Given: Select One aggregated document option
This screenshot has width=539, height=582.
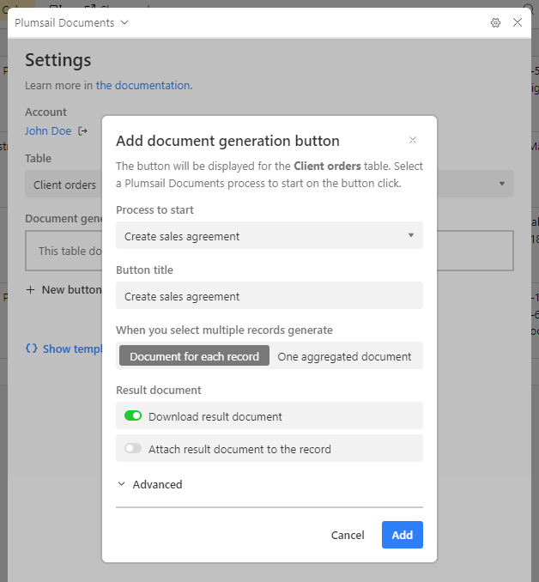Looking at the screenshot, I should tap(344, 356).
